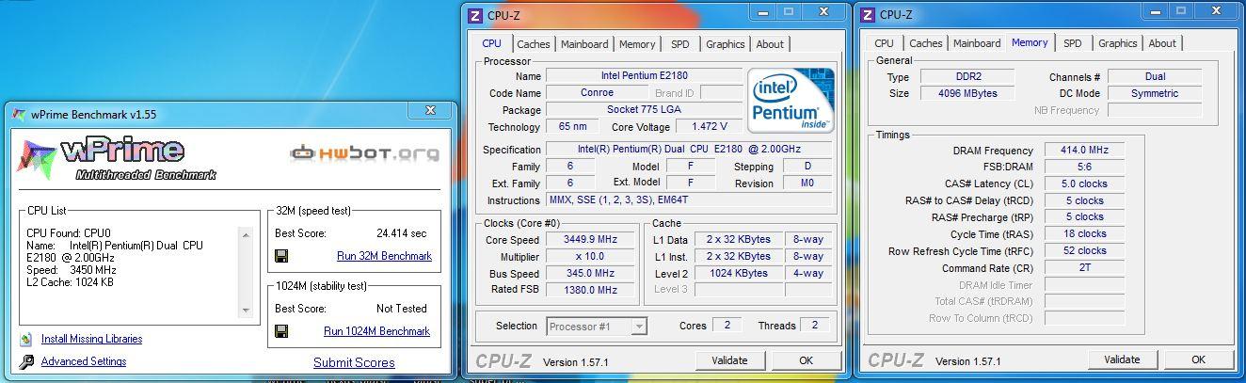
Task: Click the DC Mode value Symmetric
Action: pos(1155,93)
